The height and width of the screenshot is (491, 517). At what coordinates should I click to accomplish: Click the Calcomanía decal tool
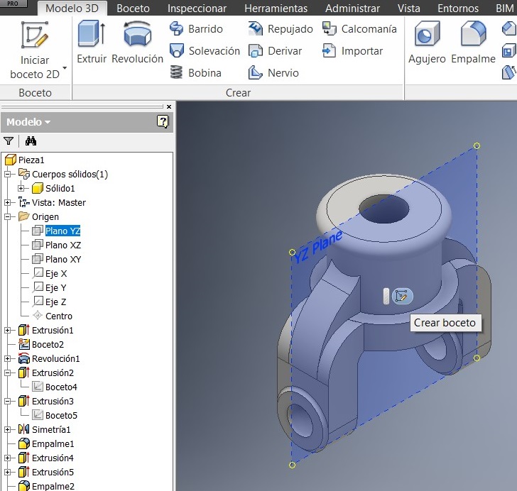359,28
